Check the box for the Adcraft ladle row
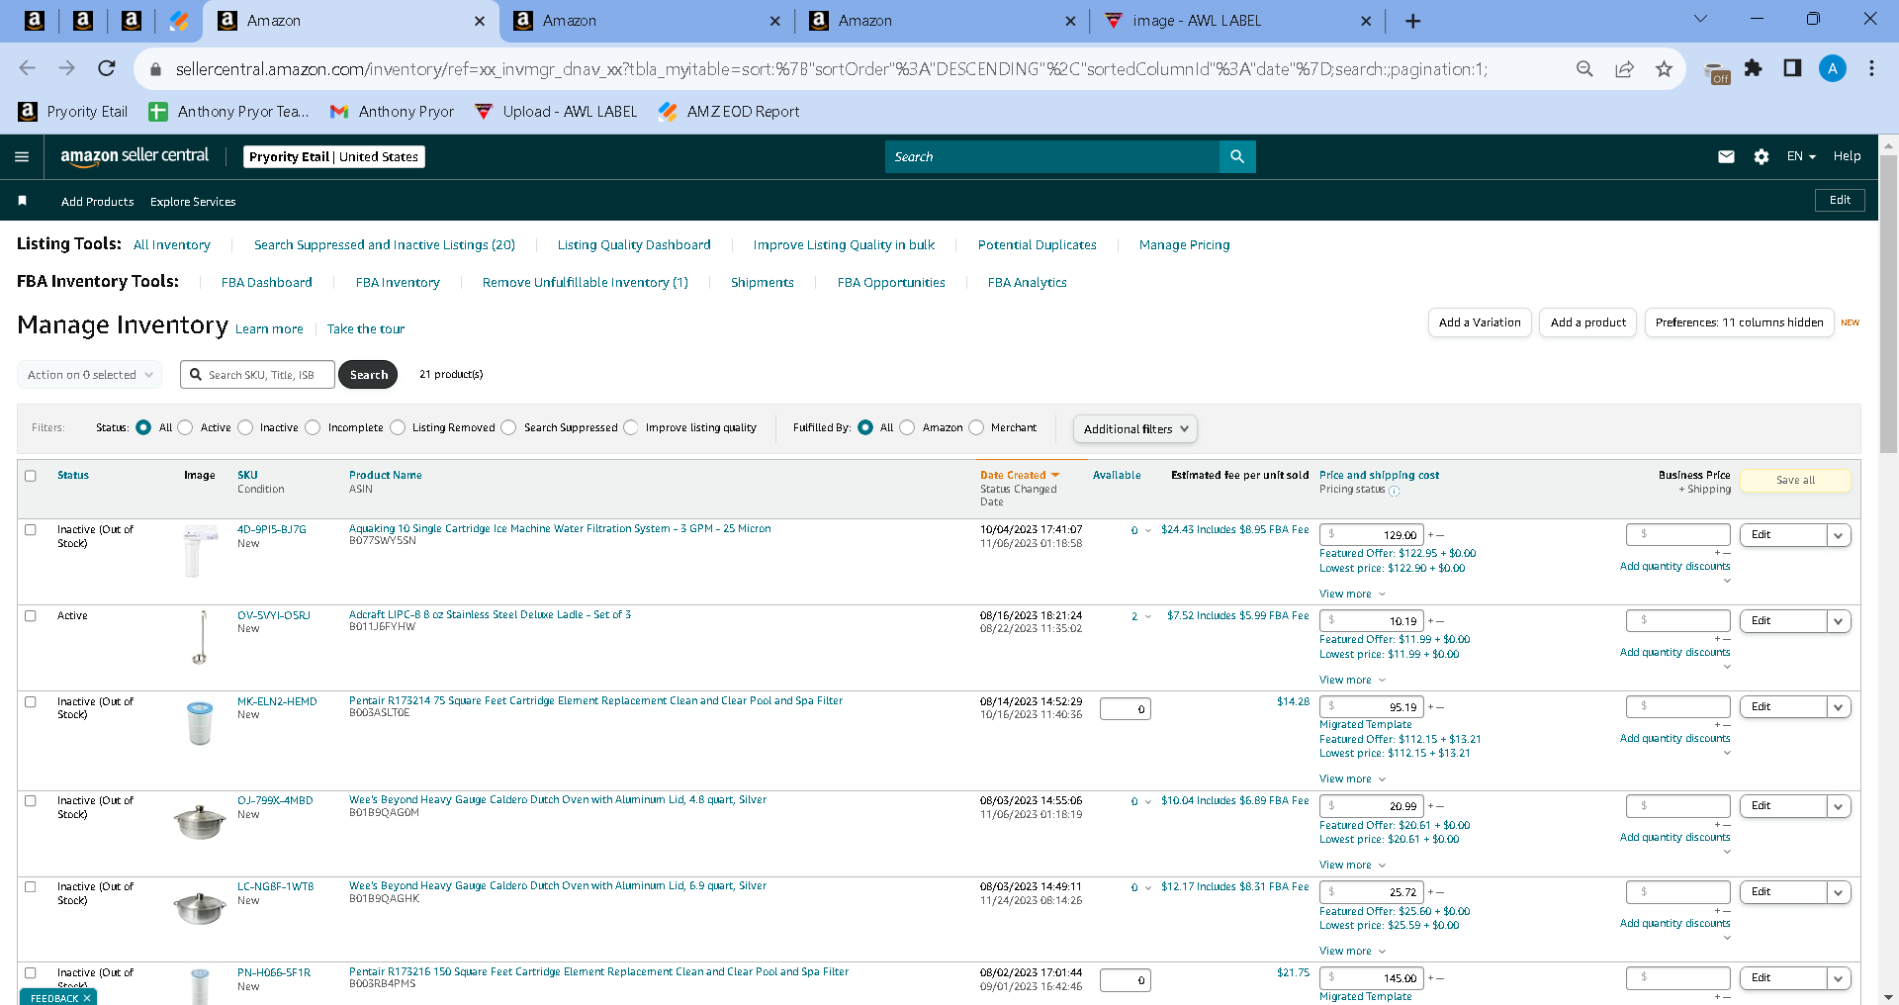1899x1005 pixels. click(x=31, y=616)
